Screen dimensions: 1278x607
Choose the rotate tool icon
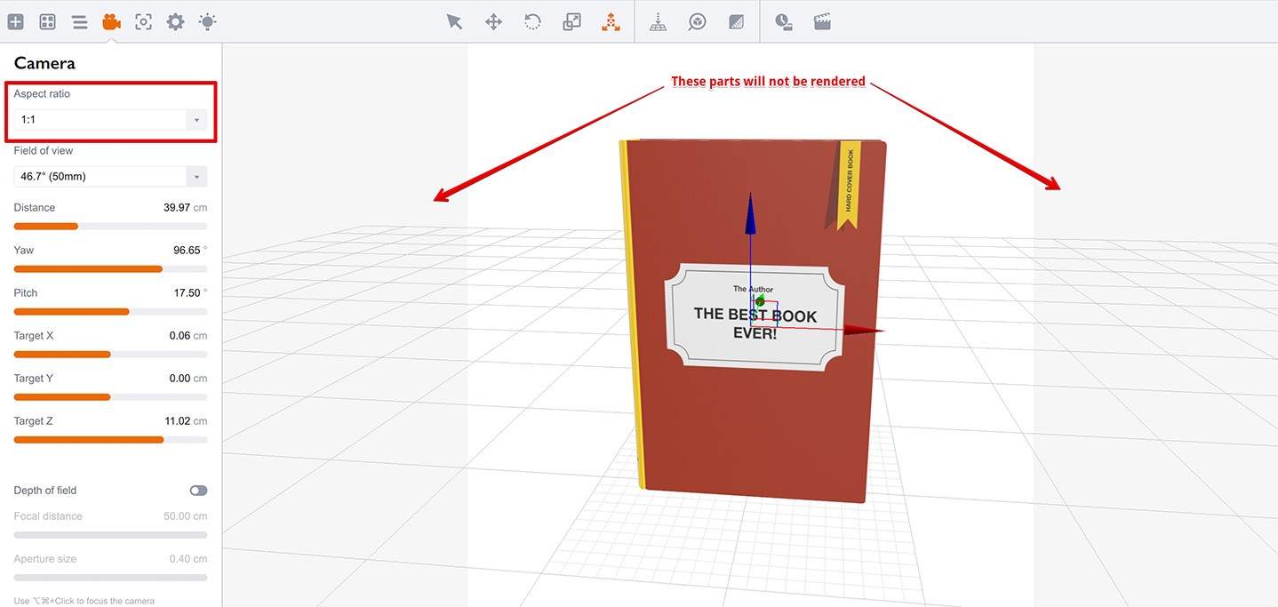[x=532, y=22]
